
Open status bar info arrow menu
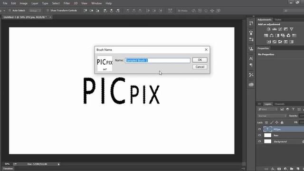click(x=58, y=164)
